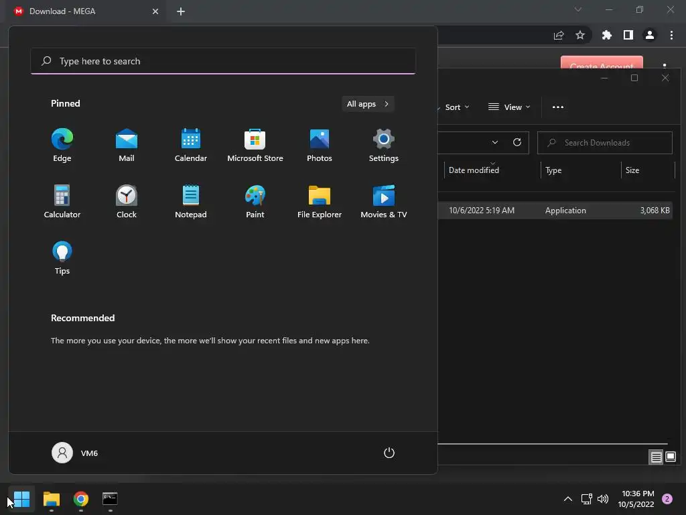Open Microsoft Store
This screenshot has height=515, width=686.
tap(255, 146)
